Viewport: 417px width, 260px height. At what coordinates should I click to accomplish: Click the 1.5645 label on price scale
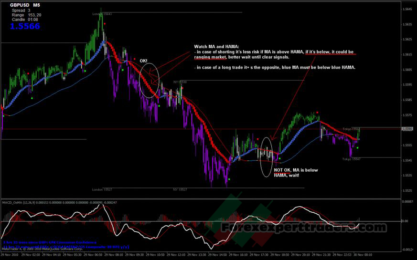407,23
